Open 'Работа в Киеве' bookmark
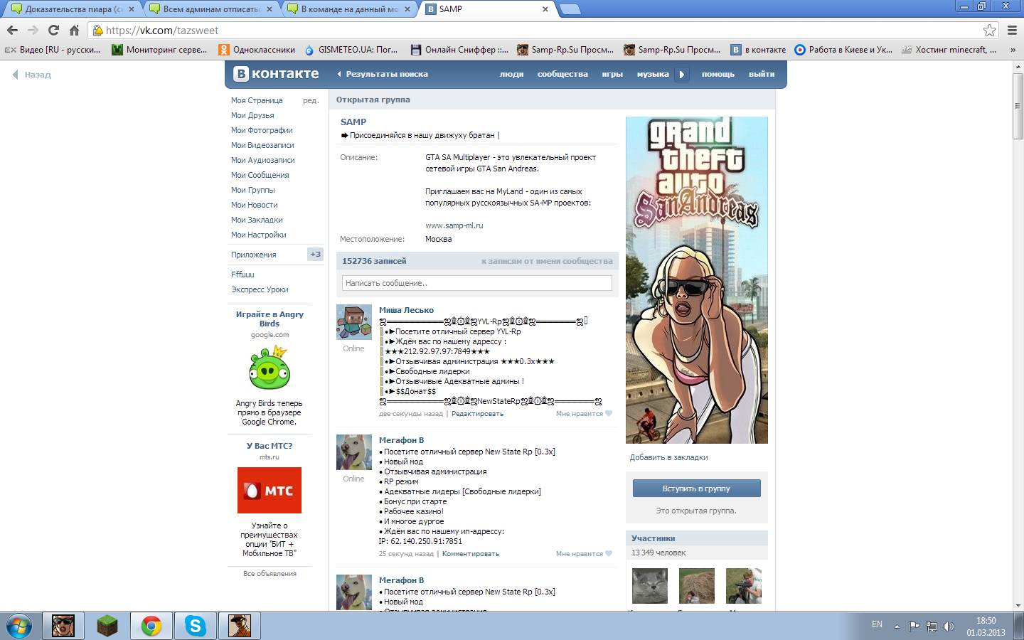This screenshot has width=1024, height=640. pos(843,50)
